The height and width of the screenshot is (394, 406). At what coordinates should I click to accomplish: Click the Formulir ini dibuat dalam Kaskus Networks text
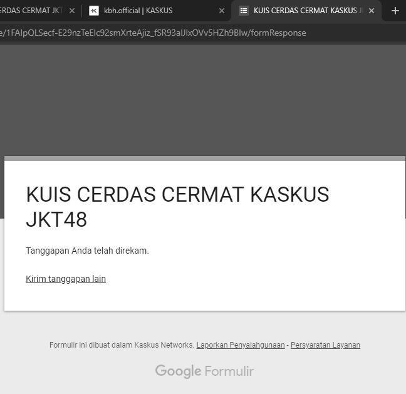122,345
